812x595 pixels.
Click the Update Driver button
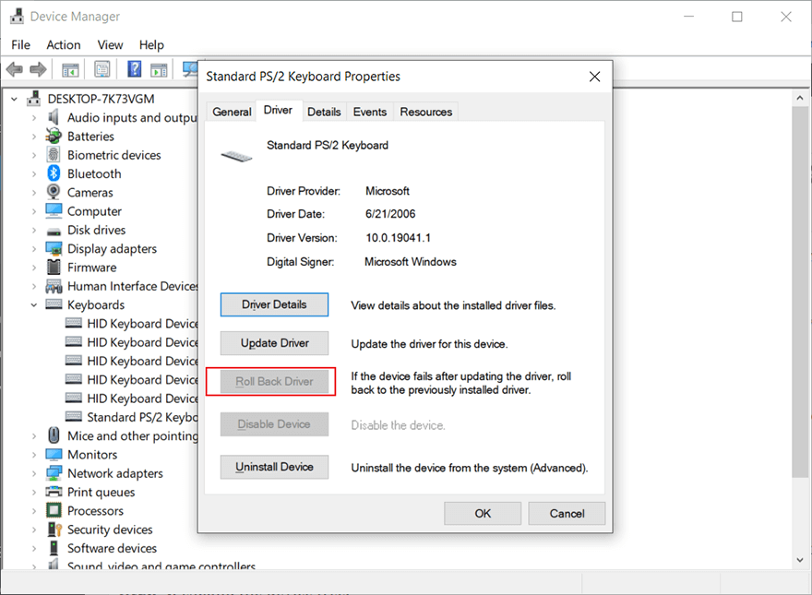(x=274, y=342)
